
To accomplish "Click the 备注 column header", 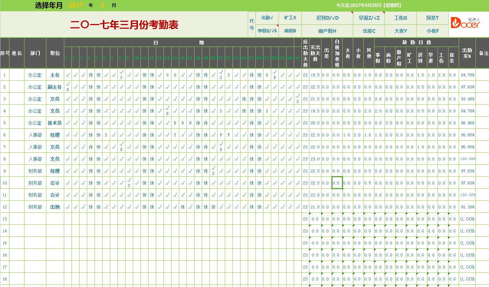I will pos(483,53).
